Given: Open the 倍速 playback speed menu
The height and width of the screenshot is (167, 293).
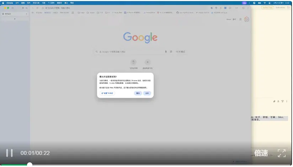Looking at the screenshot, I should pyautogui.click(x=261, y=153).
